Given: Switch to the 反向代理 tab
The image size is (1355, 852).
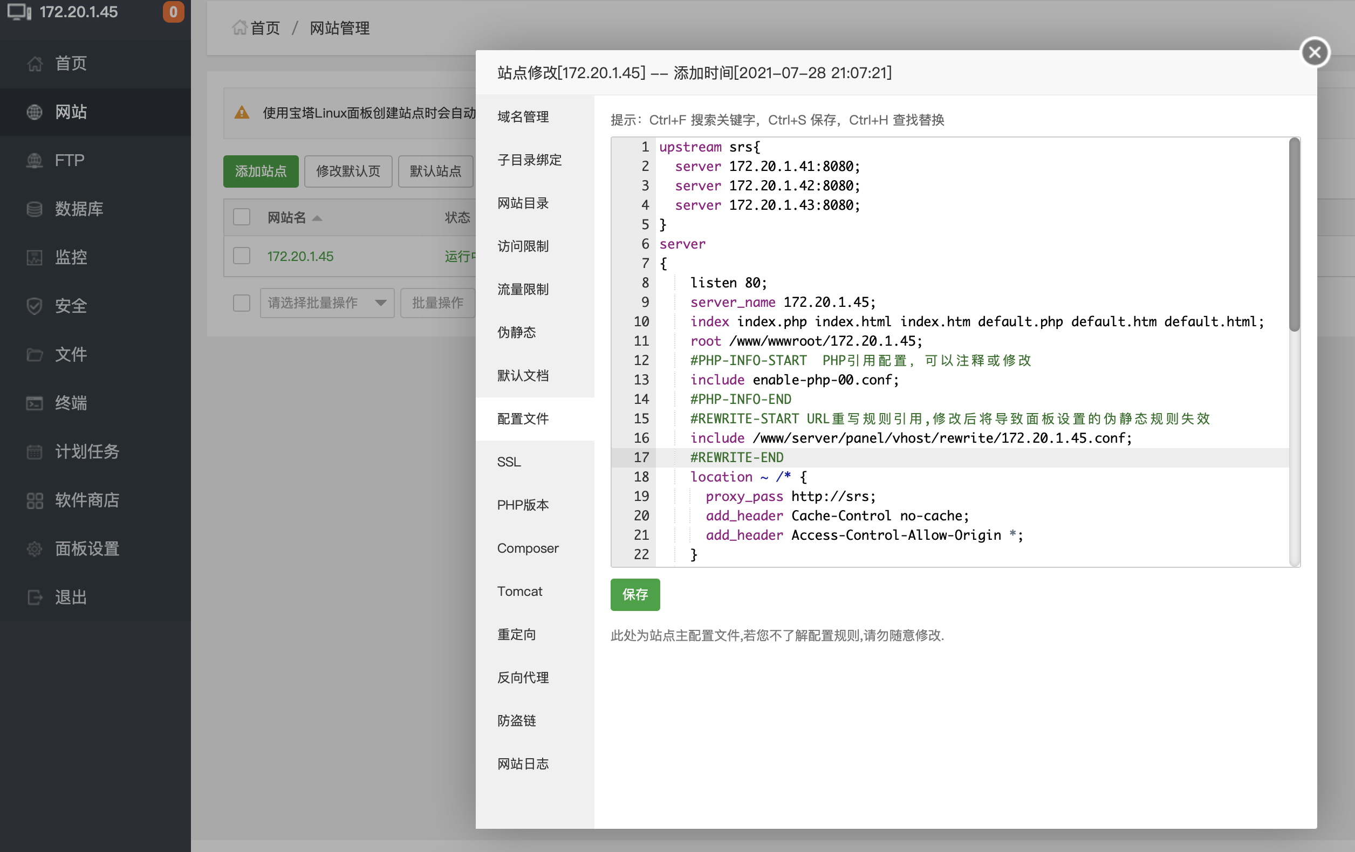Looking at the screenshot, I should pyautogui.click(x=523, y=678).
